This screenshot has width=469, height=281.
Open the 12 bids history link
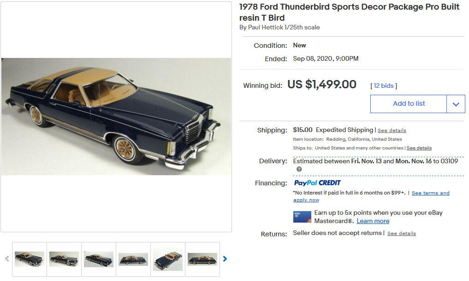(x=384, y=86)
